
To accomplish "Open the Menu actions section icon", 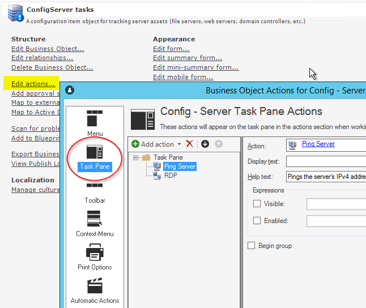I will click(95, 118).
